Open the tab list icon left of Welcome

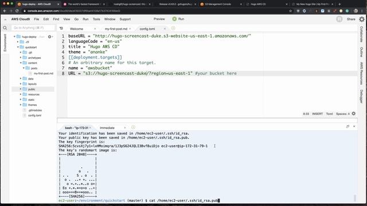tap(61, 28)
